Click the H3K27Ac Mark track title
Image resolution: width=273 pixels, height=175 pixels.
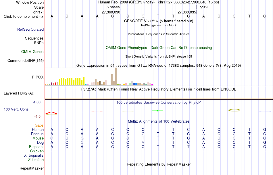[158, 89]
